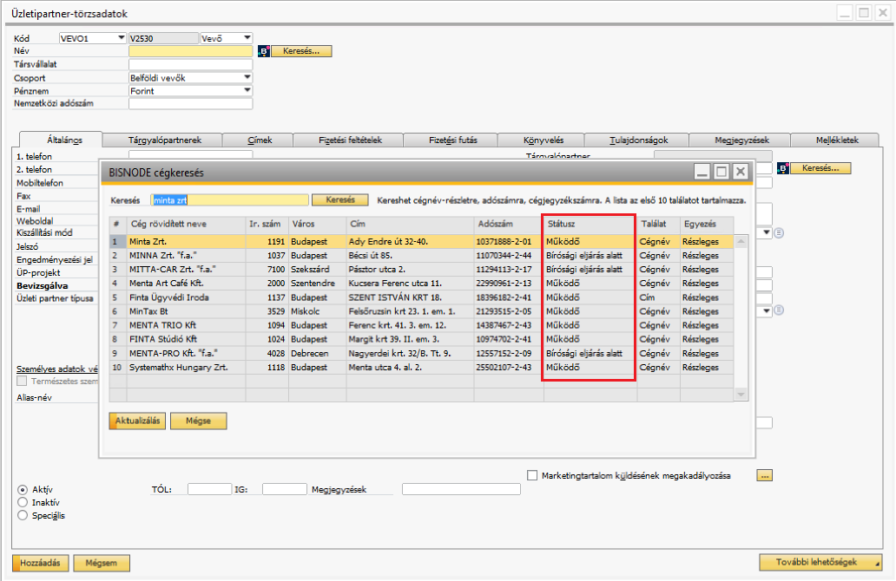Close the BISNODE cégkeresés dialog
This screenshot has width=896, height=581.
[x=740, y=172]
